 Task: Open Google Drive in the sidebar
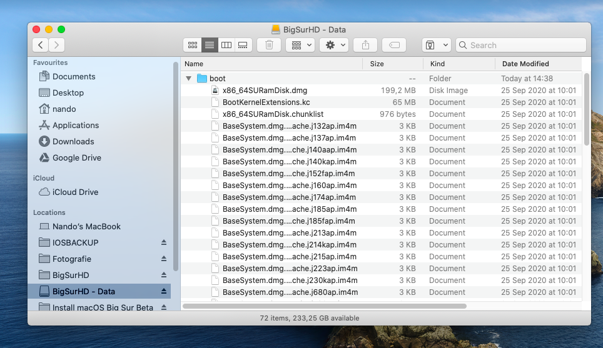pyautogui.click(x=70, y=157)
